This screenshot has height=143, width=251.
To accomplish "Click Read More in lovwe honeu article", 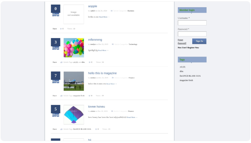I will [x=132, y=117].
